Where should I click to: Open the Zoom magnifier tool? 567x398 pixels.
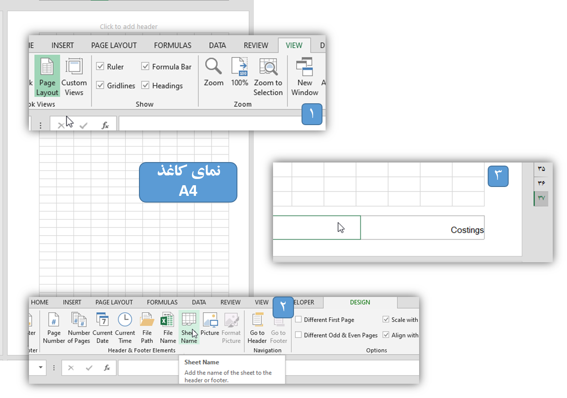coord(213,72)
